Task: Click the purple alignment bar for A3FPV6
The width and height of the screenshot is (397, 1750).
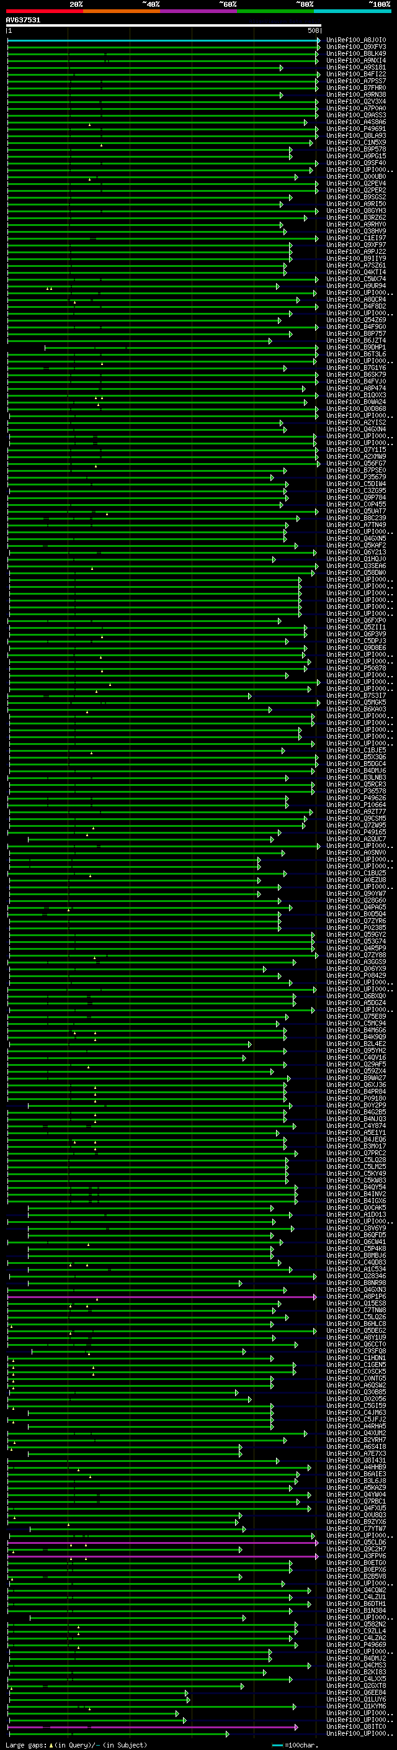Action: (163, 1556)
